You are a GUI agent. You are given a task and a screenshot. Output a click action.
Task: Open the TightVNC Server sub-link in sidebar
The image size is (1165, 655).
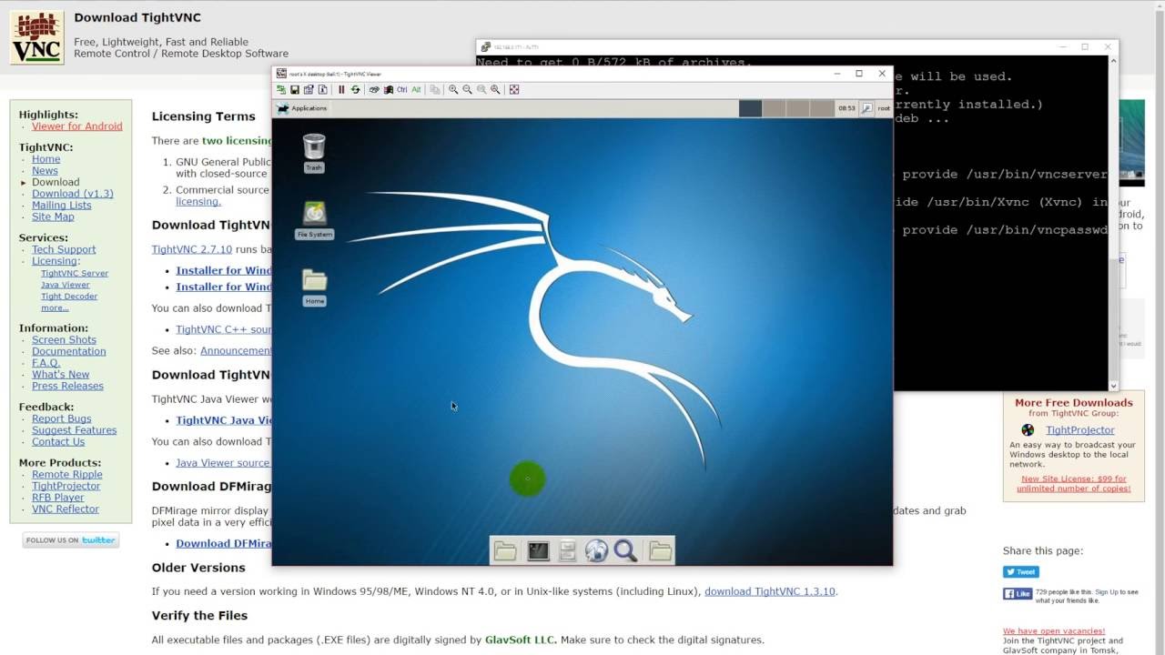tap(75, 273)
